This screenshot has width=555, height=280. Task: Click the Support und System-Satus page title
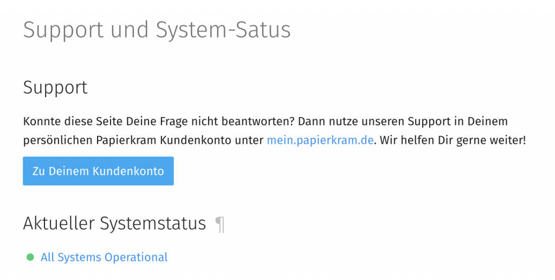coord(157,30)
